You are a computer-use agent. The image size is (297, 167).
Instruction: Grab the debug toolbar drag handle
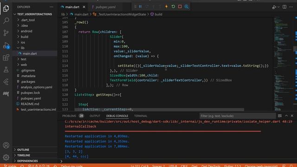[135, 6]
